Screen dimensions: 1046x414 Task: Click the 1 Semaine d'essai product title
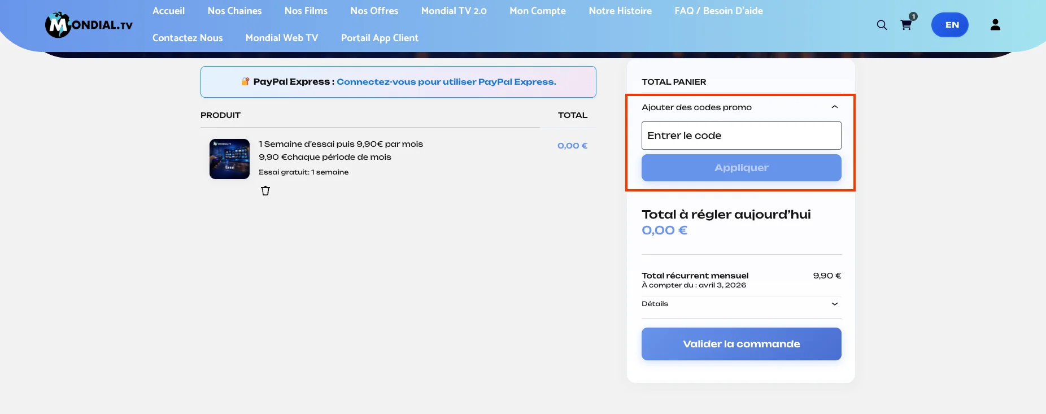pyautogui.click(x=341, y=144)
